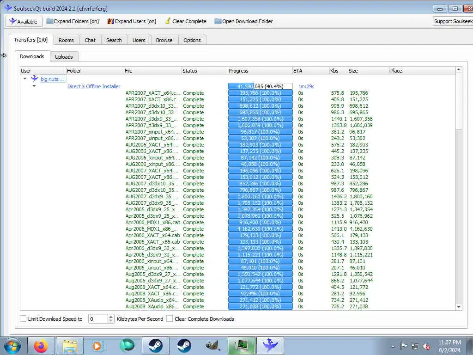Open Windows Start menu orb

pyautogui.click(x=12, y=346)
